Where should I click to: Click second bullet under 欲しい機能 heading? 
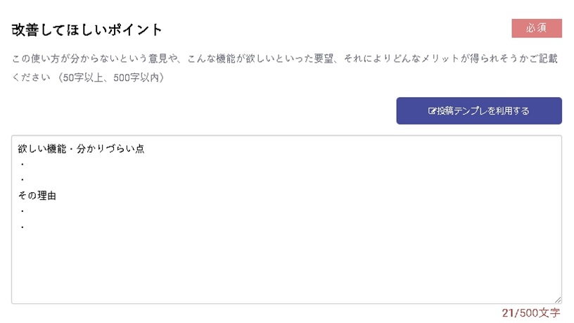point(23,180)
